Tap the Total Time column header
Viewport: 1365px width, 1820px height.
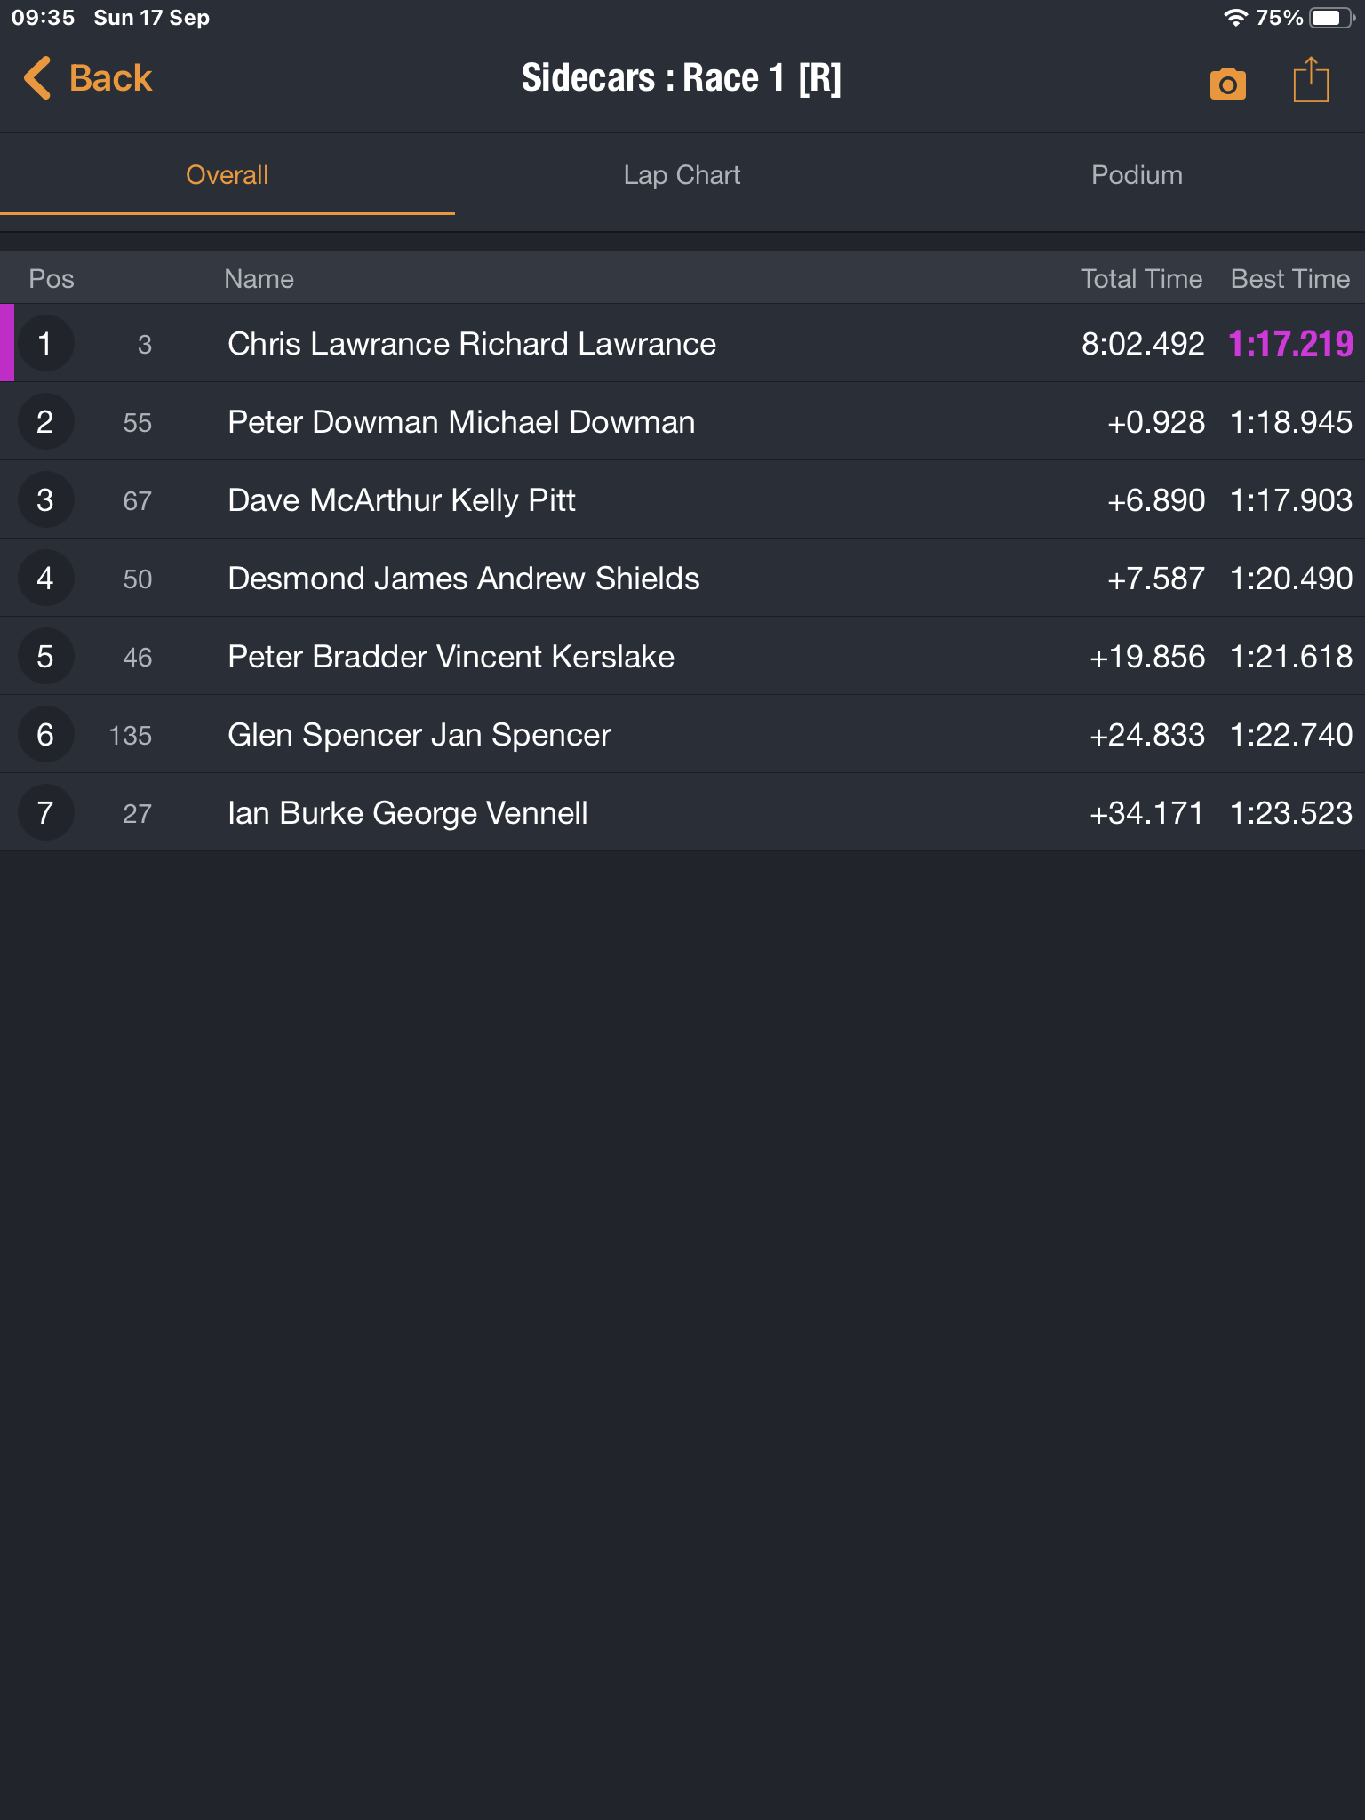[1141, 279]
